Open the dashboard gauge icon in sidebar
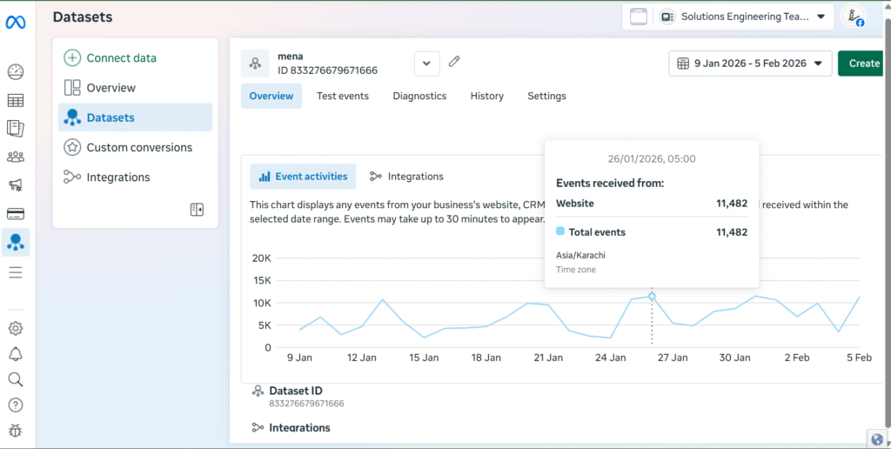891x449 pixels. tap(16, 72)
